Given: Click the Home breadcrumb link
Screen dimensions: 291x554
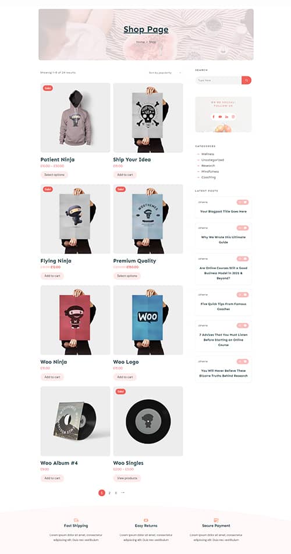Looking at the screenshot, I should 140,42.
